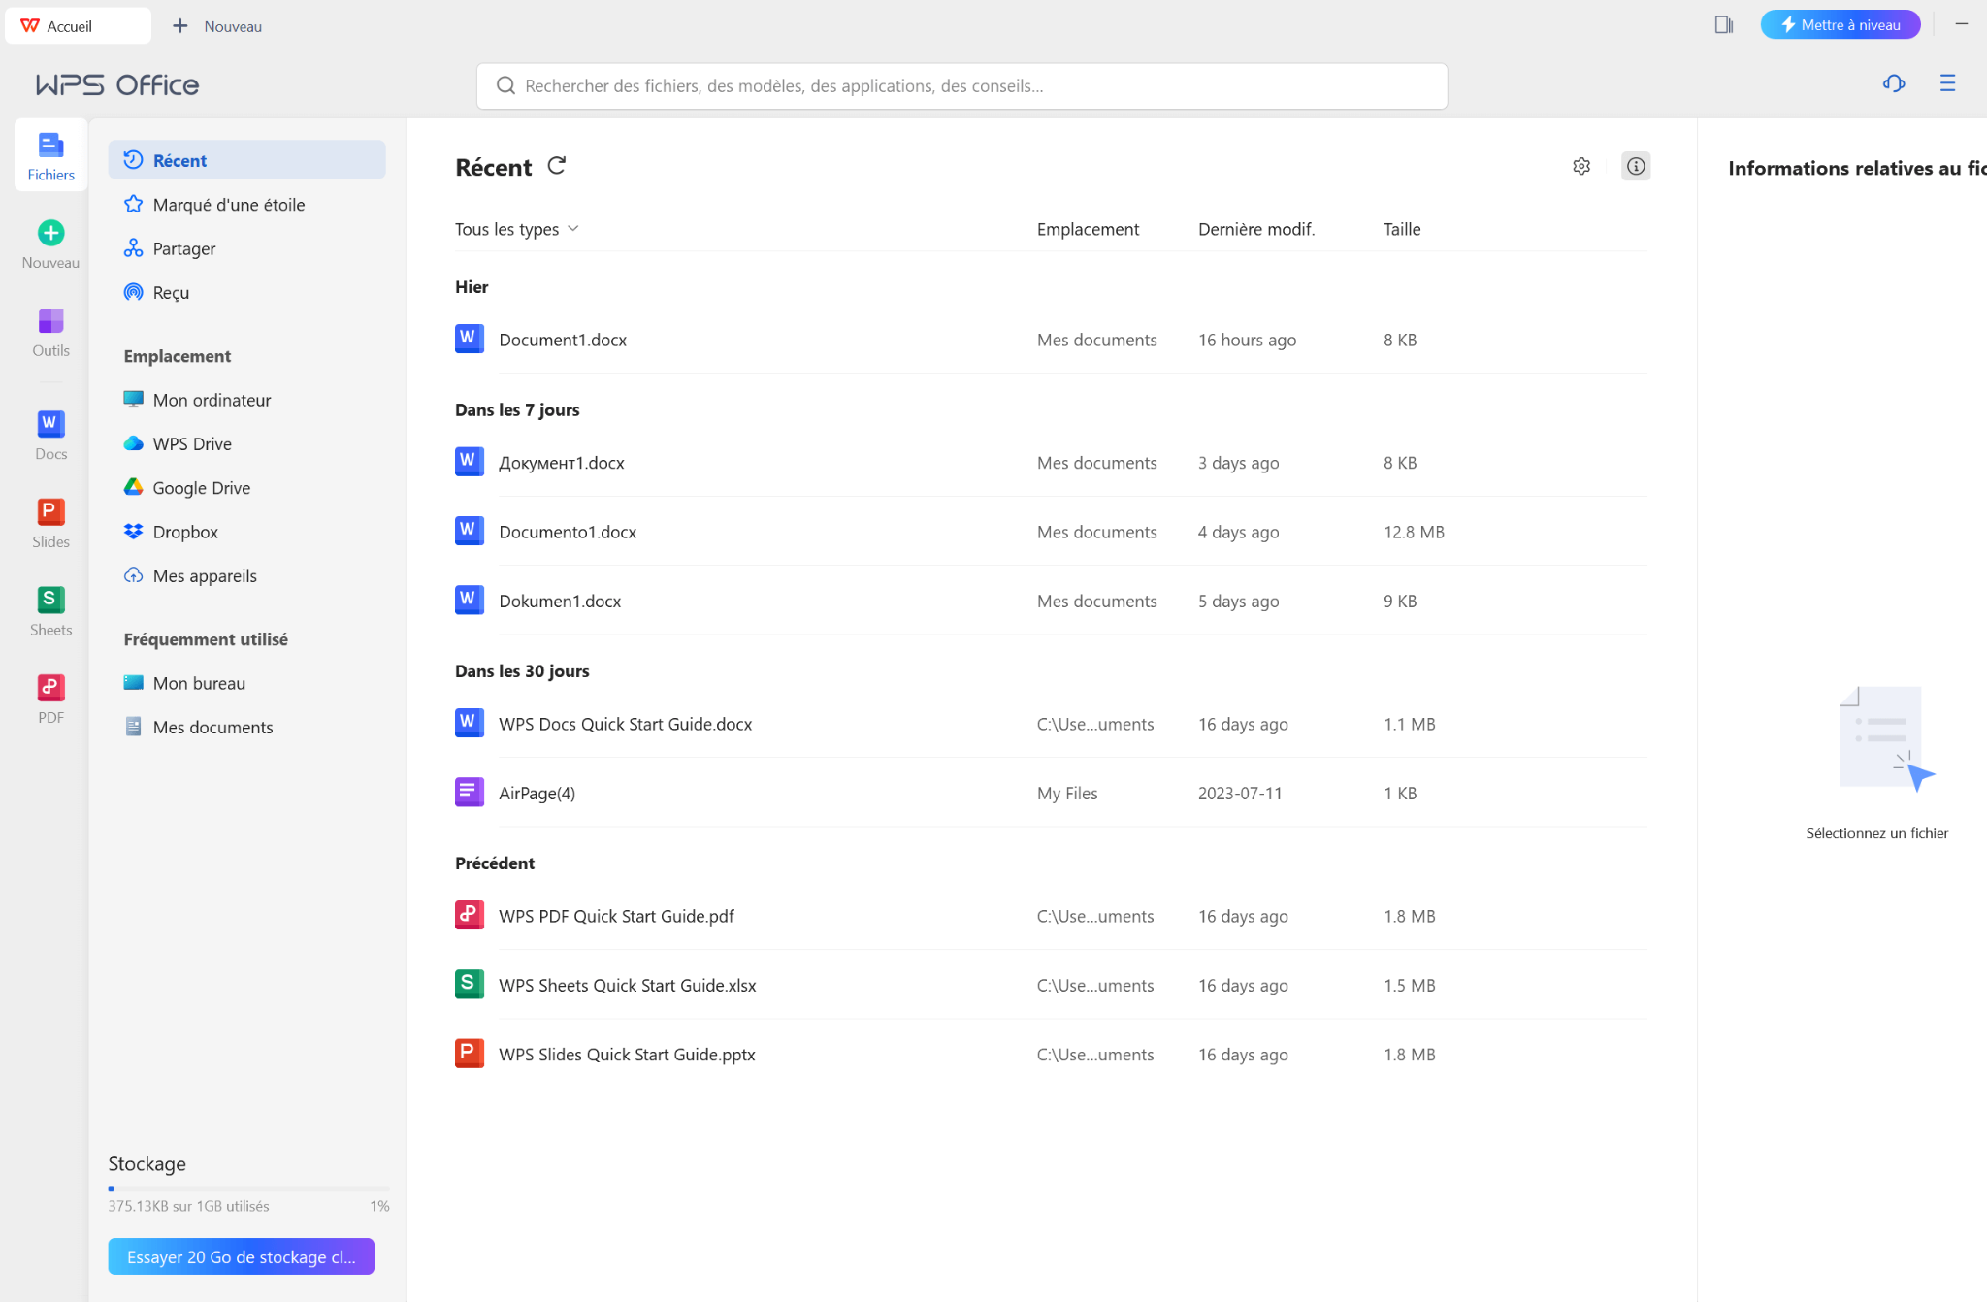Click the cloud sync icon
Screen dimensions: 1987x1302
pos(1893,83)
